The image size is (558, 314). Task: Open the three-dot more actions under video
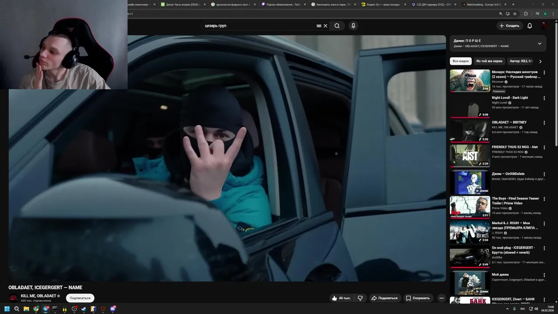pos(442,298)
